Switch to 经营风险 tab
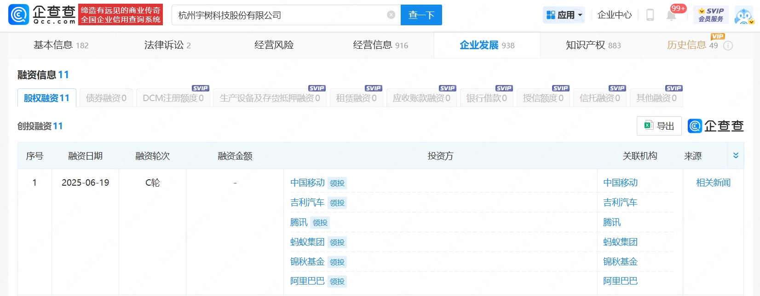Screen dimensions: 760x296 274,45
